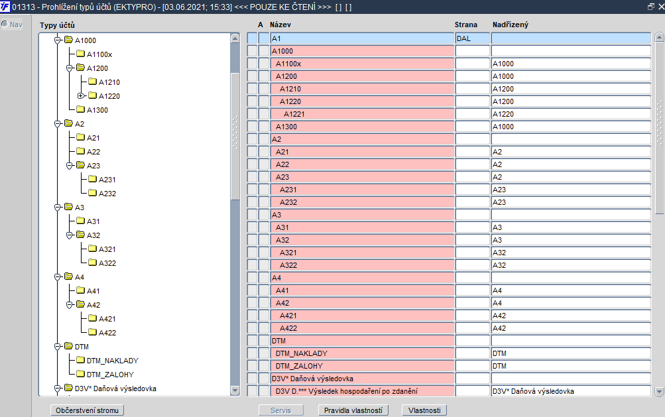Click the A231 folder icon
Screen dimensions: 665x417
(92, 179)
